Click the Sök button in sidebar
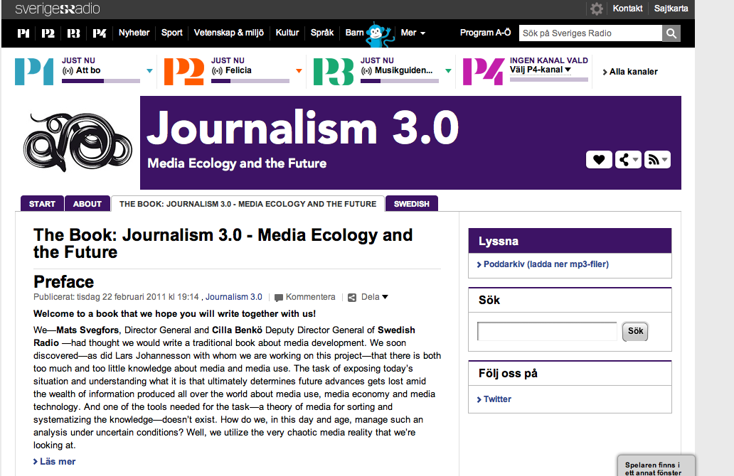734x476 pixels. [635, 331]
